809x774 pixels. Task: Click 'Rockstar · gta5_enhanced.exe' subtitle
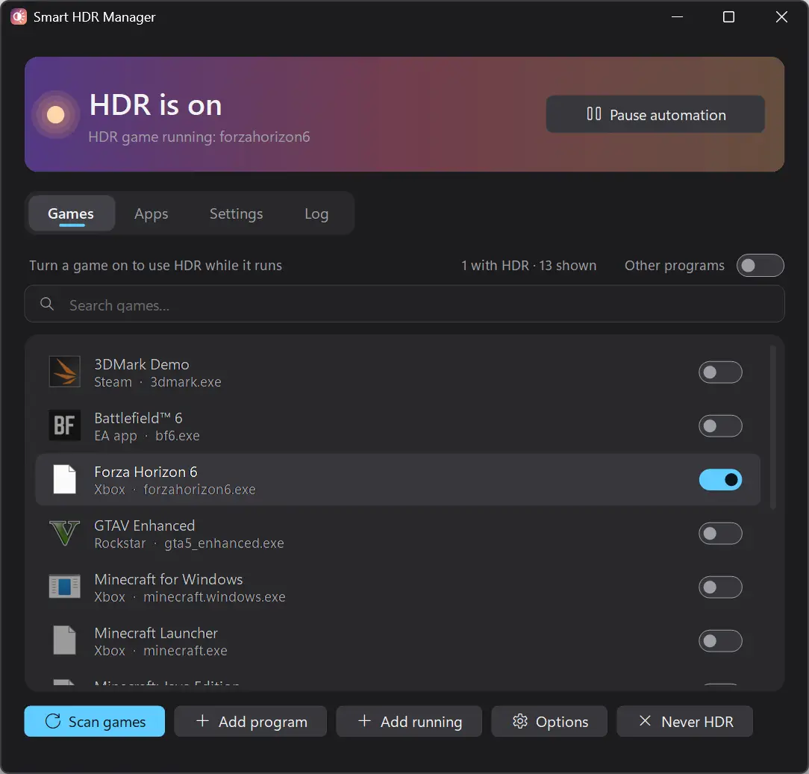click(189, 543)
